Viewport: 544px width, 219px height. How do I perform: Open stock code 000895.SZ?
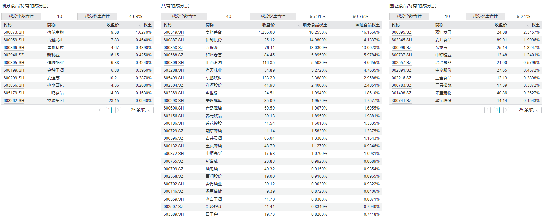coord(402,32)
